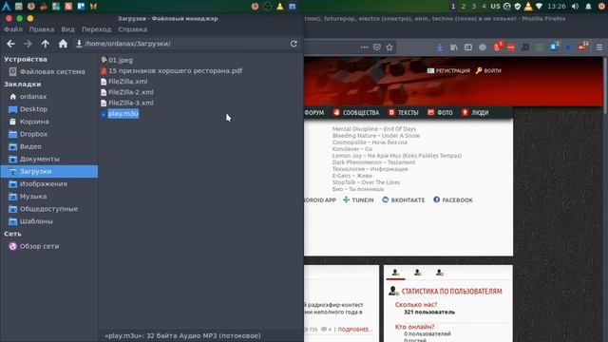Open the ЛЮДИ site tab
This screenshot has height=342, width=608.
(x=475, y=113)
